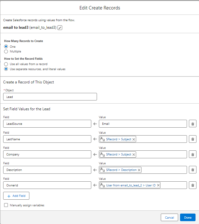Delete the Company field row

click(x=192, y=154)
